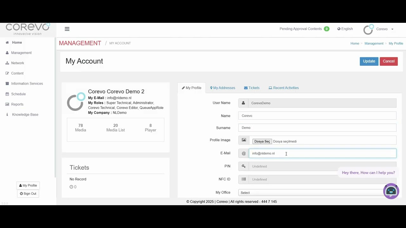The width and height of the screenshot is (406, 228).
Task: Open Content in the sidebar
Action: [17, 73]
